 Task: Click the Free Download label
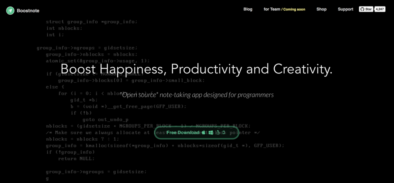click(x=183, y=133)
